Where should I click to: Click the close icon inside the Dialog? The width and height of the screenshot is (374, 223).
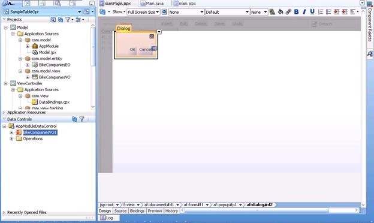pos(152,36)
